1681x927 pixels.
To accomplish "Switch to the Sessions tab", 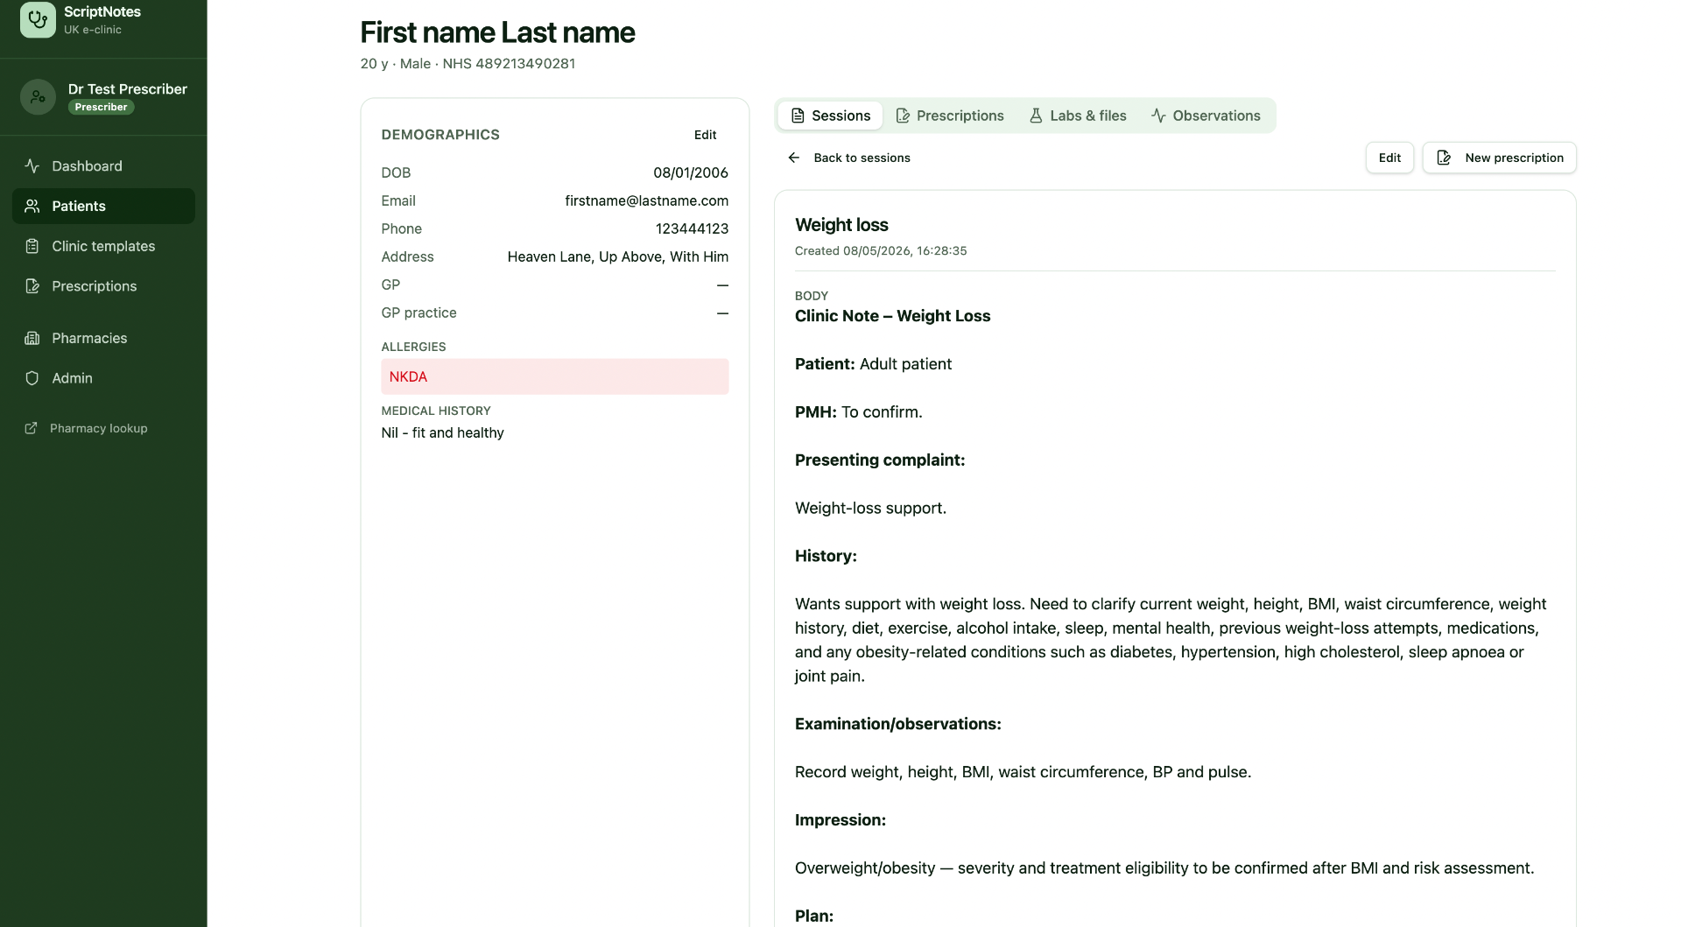I will point(830,116).
